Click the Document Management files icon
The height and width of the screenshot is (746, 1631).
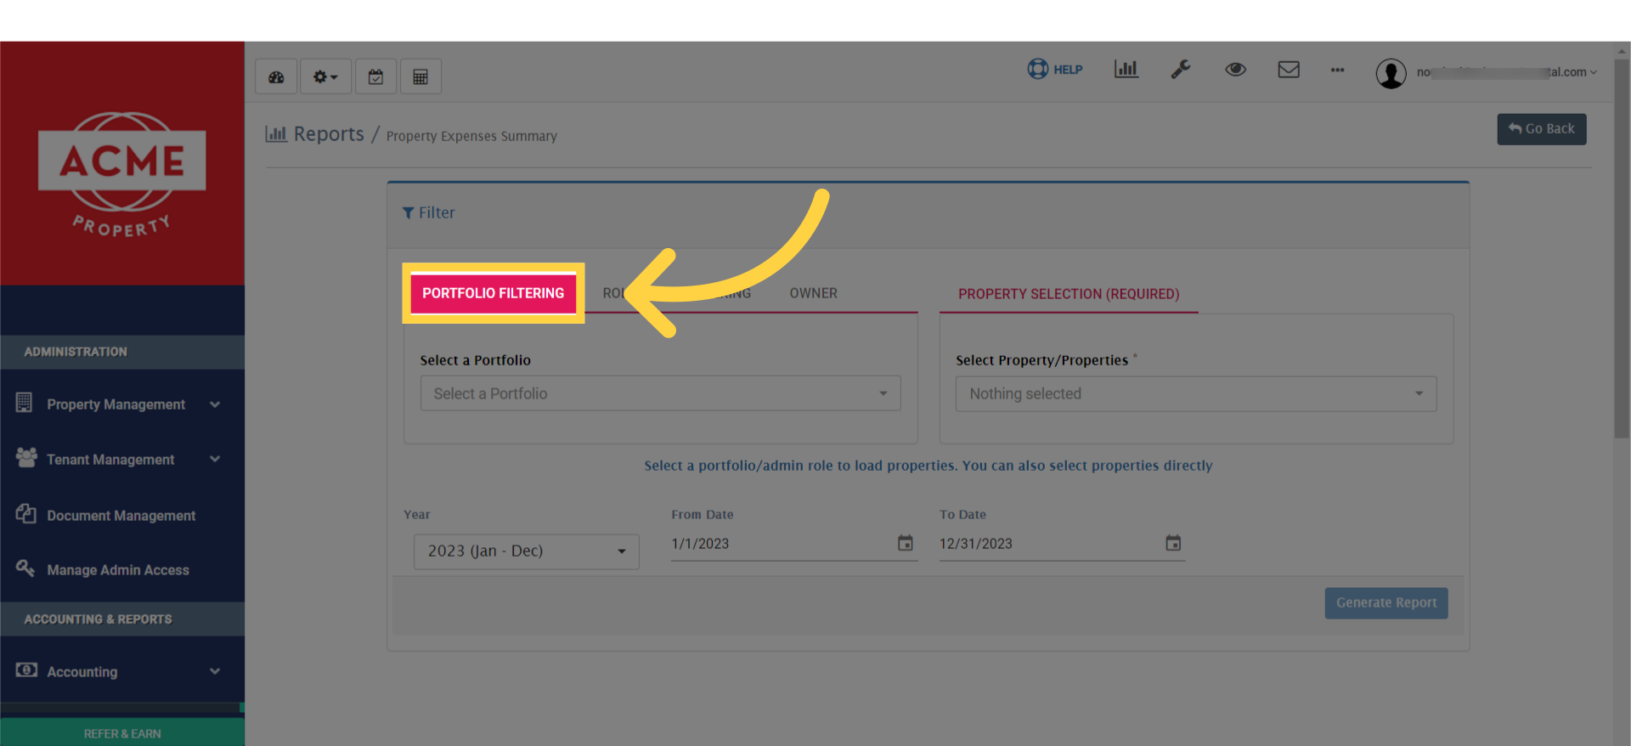(26, 514)
